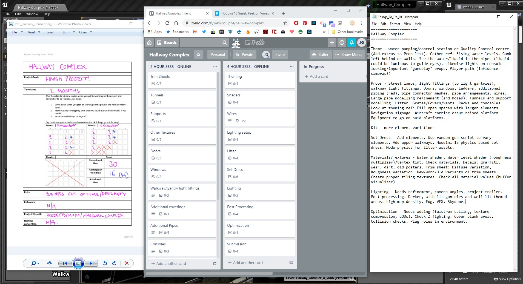Go back in Chrome

(150, 23)
